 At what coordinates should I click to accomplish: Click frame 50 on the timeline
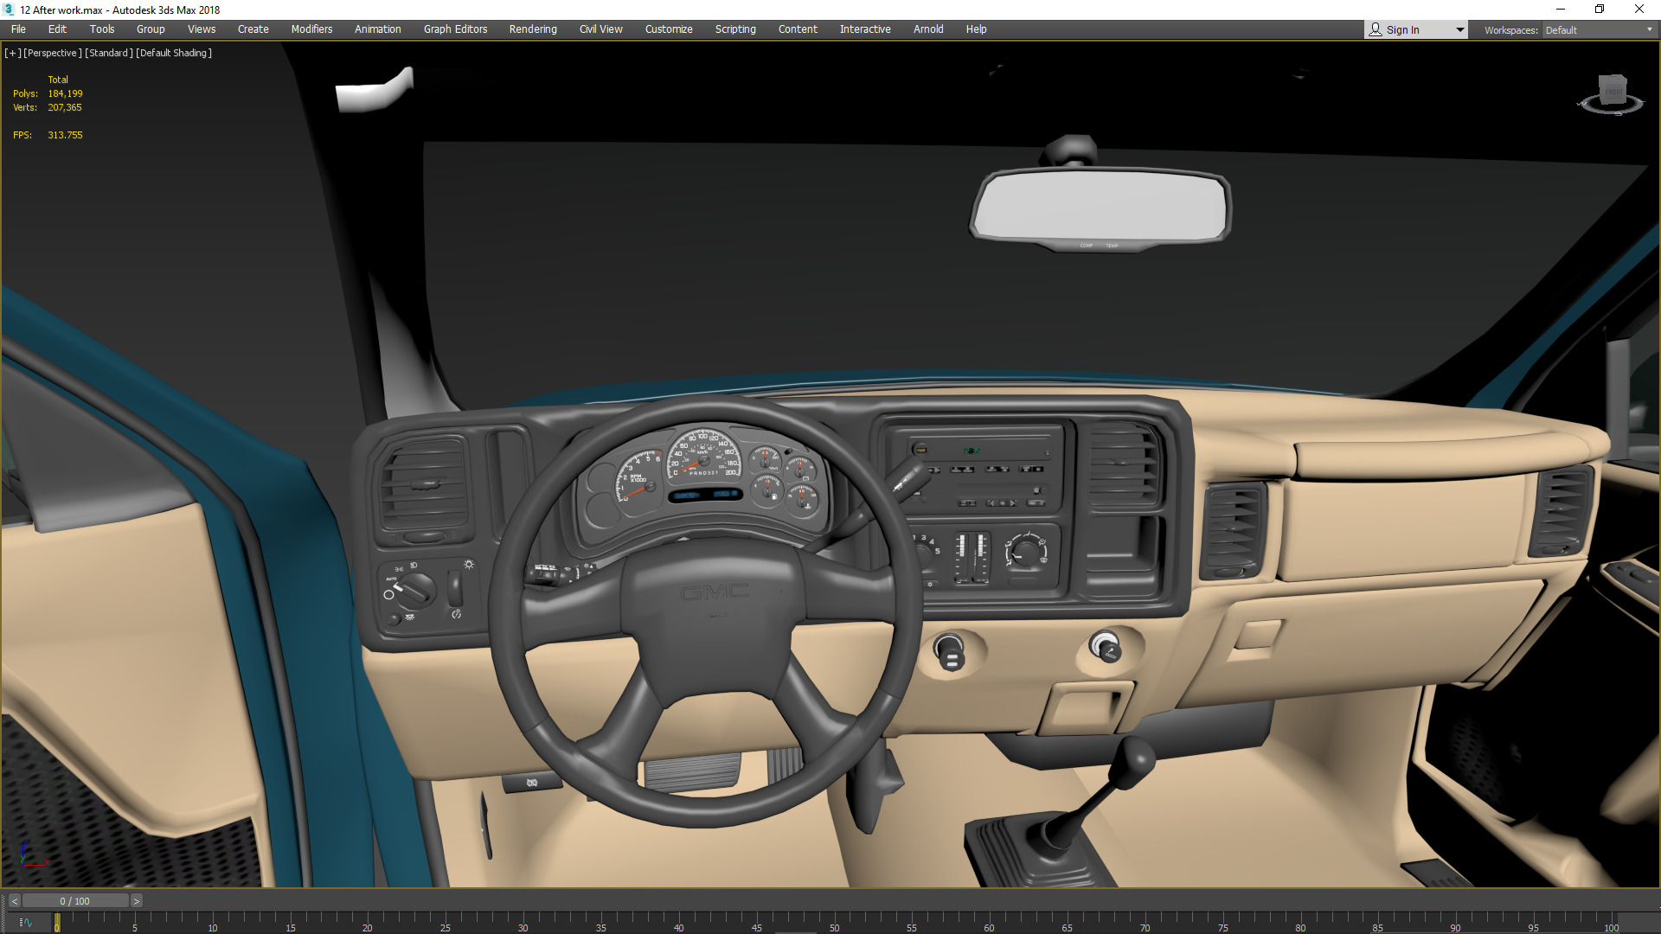(834, 921)
